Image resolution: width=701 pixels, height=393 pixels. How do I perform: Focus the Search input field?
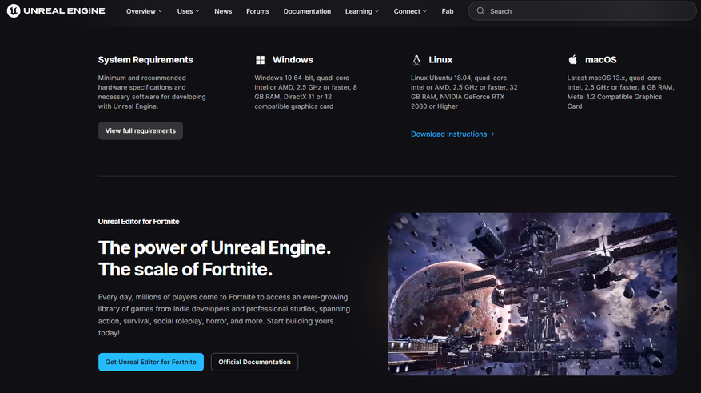point(582,10)
